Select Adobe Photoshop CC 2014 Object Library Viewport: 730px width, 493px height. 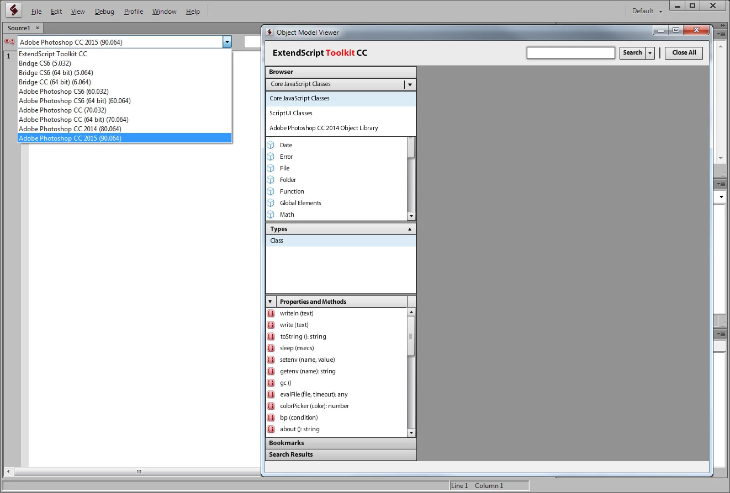click(x=341, y=128)
